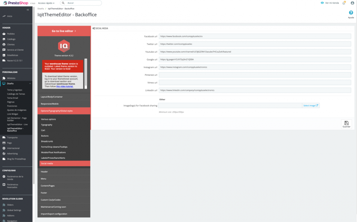Viewport: 357px width, 222px height.
Task: Follow the video tutorial link
Action: 65,87
